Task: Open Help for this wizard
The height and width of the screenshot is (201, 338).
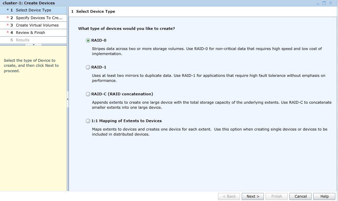Action: (x=324, y=196)
